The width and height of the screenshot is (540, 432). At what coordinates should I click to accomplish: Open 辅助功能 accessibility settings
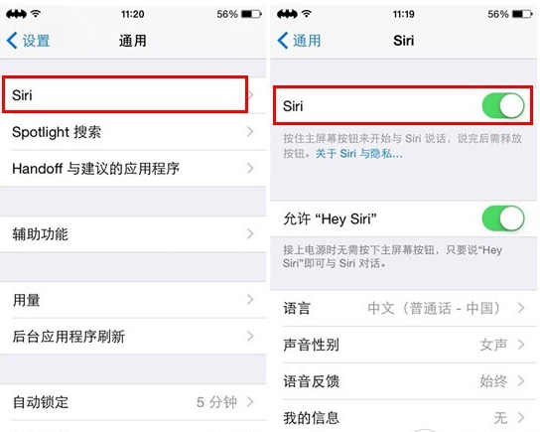pyautogui.click(x=133, y=234)
